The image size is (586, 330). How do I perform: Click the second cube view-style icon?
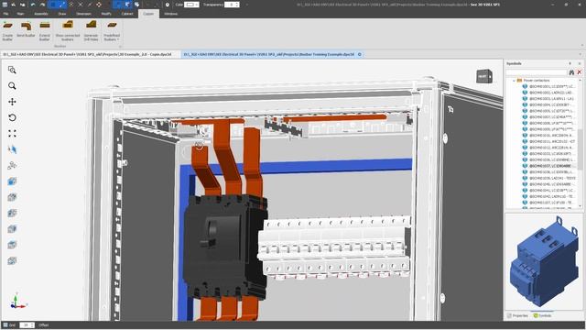(x=12, y=197)
